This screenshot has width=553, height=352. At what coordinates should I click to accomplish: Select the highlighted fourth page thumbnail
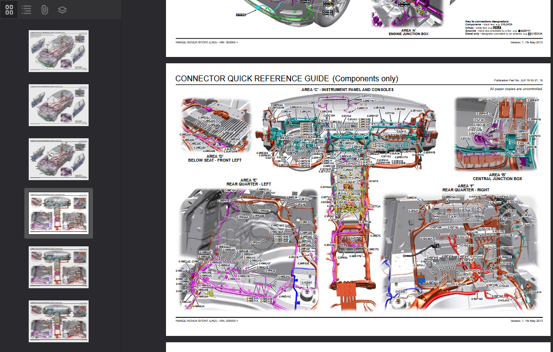(x=58, y=213)
